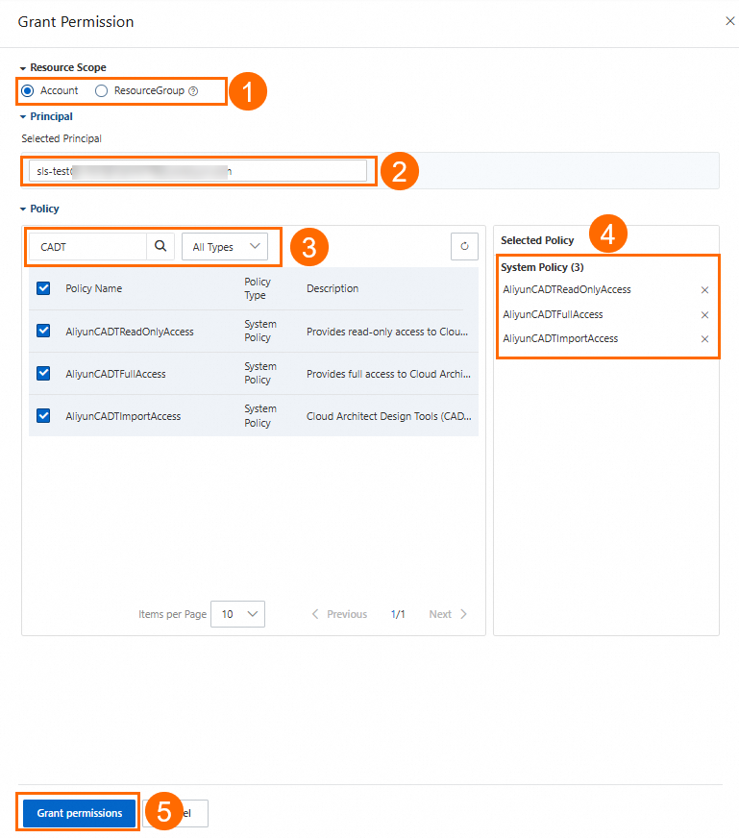Image resolution: width=739 pixels, height=838 pixels.
Task: Uncheck AliyunCADTImportAccess in the policy table
Action: pos(43,416)
